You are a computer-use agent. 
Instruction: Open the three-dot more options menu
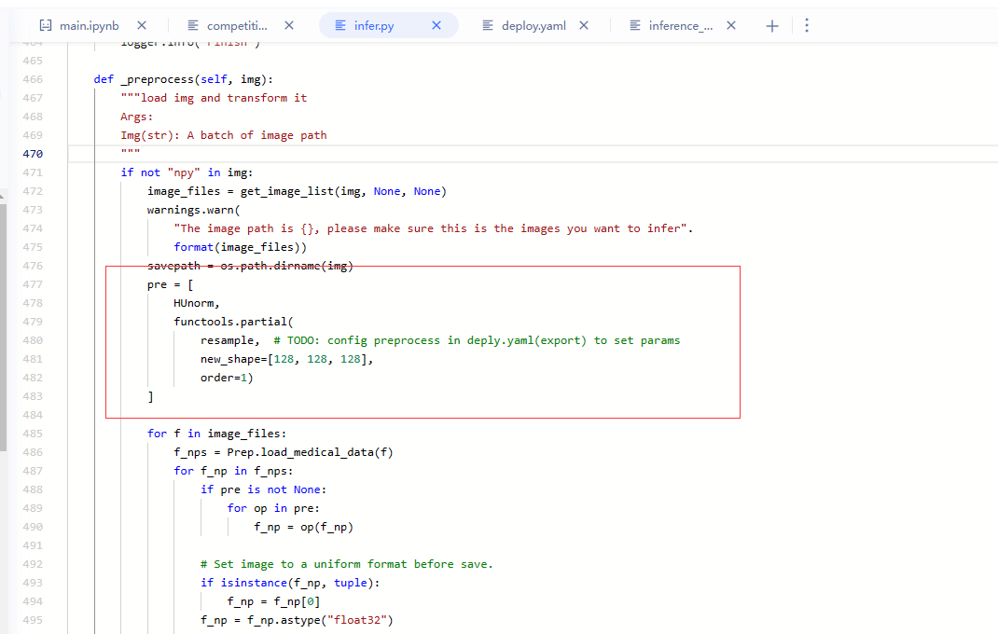(x=807, y=25)
